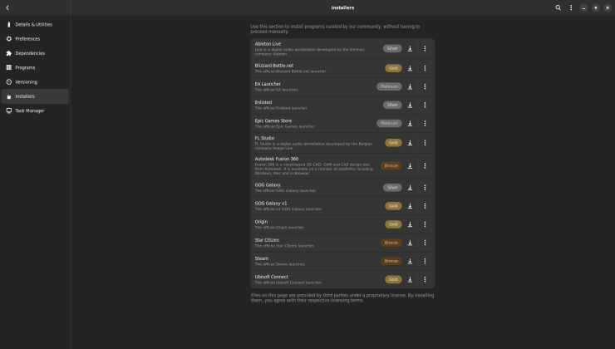
Task: Select the Steam row title
Action: (x=262, y=258)
